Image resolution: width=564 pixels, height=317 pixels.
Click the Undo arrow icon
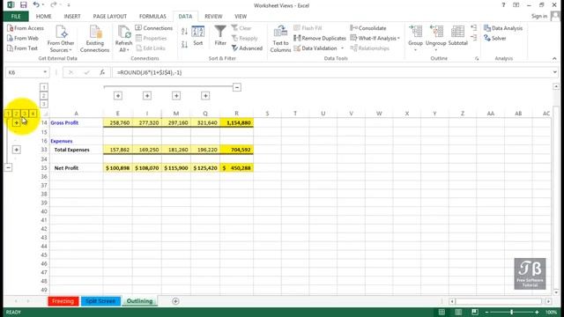pyautogui.click(x=36, y=4)
